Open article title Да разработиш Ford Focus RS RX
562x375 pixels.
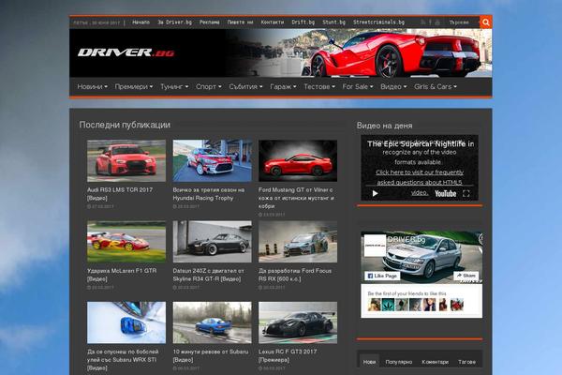[295, 275]
